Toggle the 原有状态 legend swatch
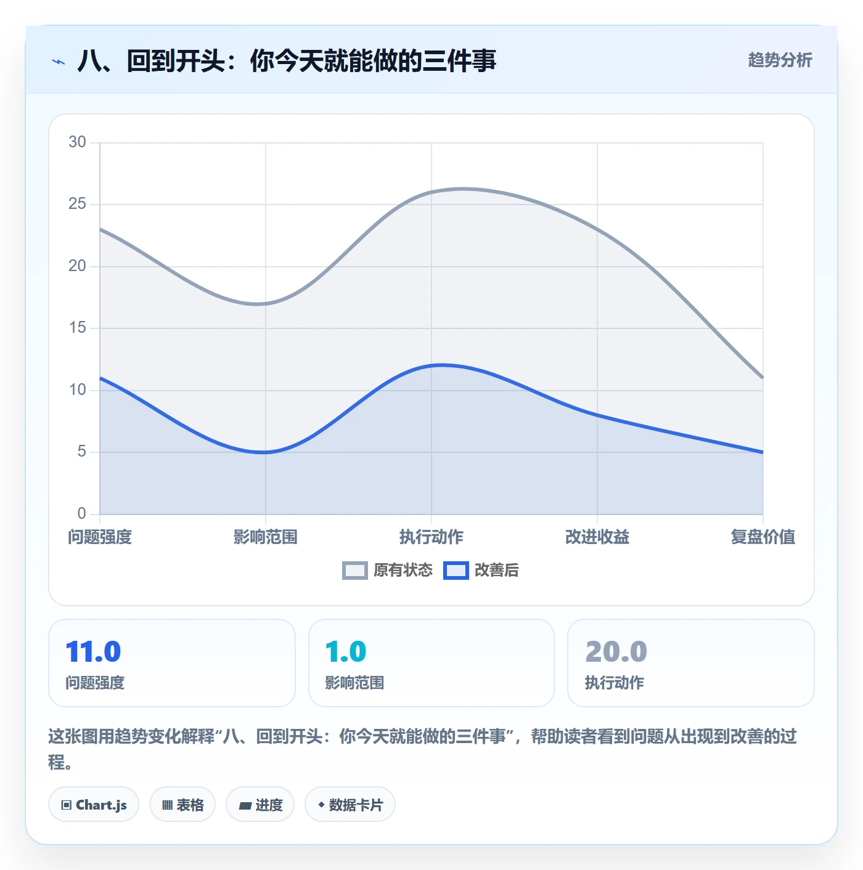Screen dimensions: 863x870 coord(355,571)
